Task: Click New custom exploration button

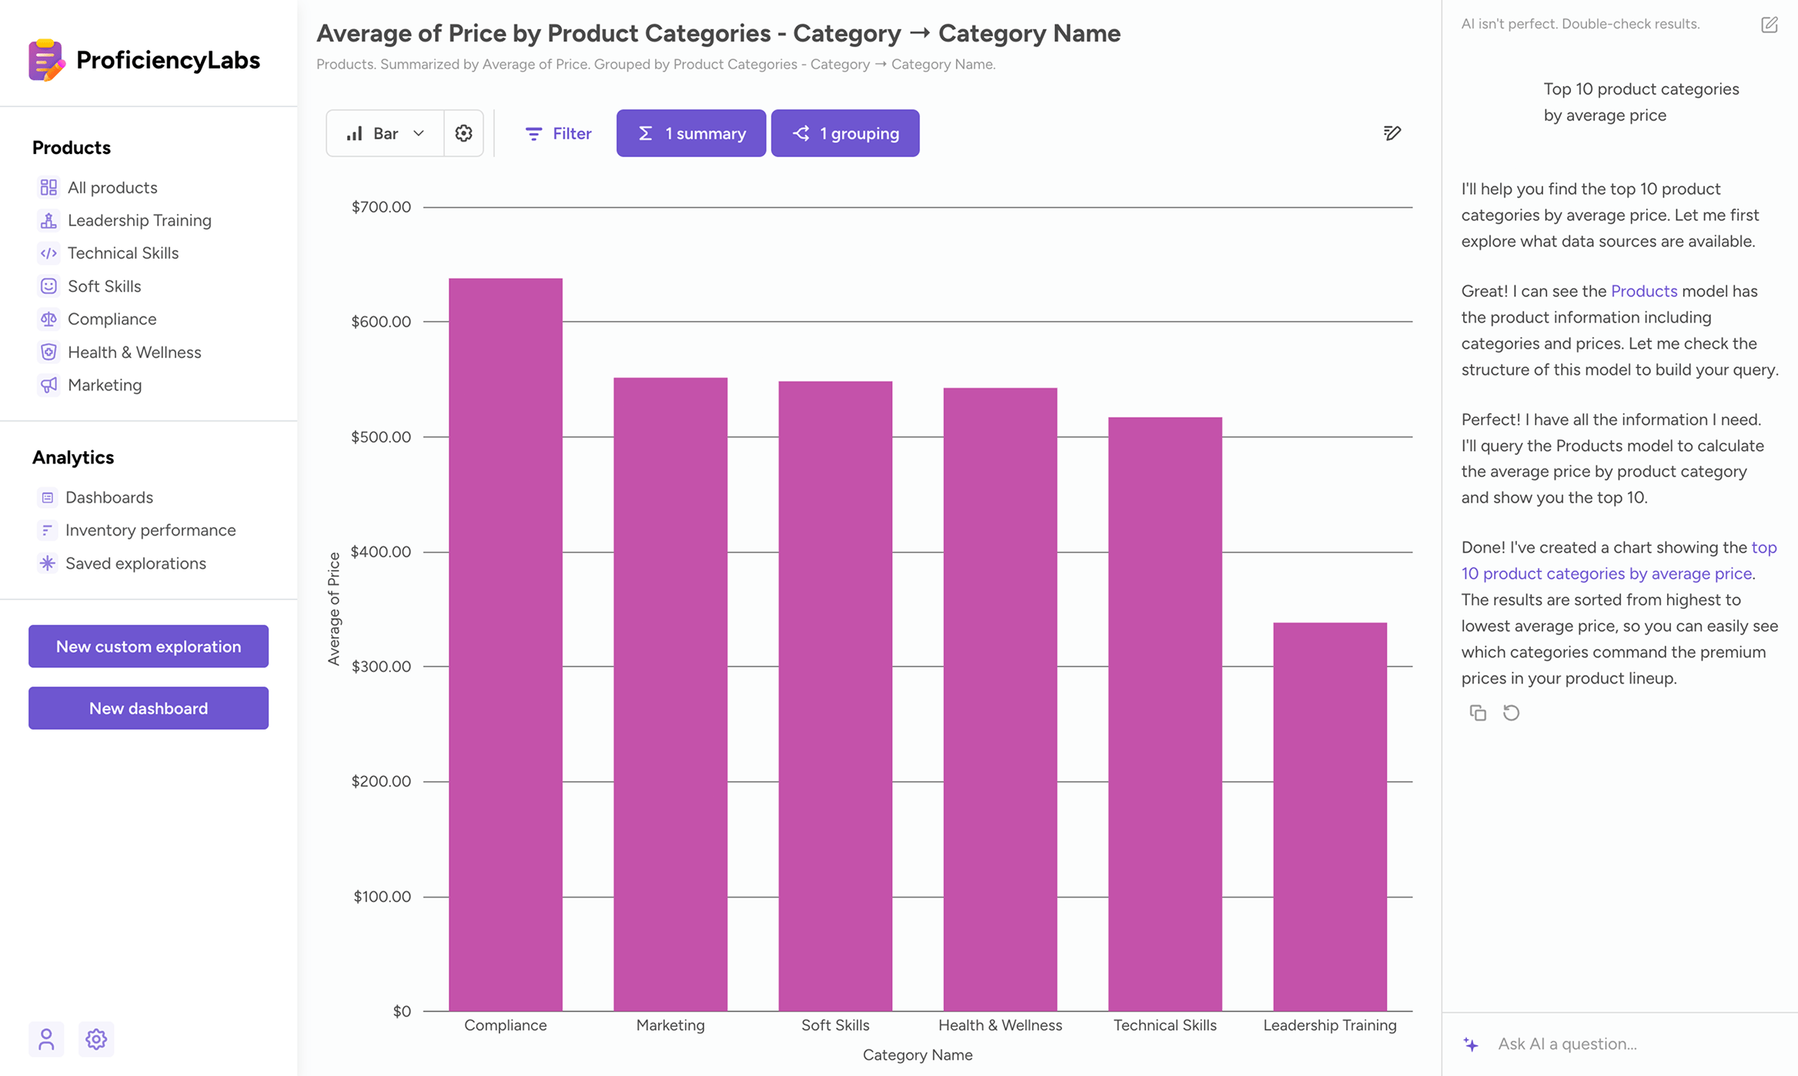Action: (x=149, y=647)
